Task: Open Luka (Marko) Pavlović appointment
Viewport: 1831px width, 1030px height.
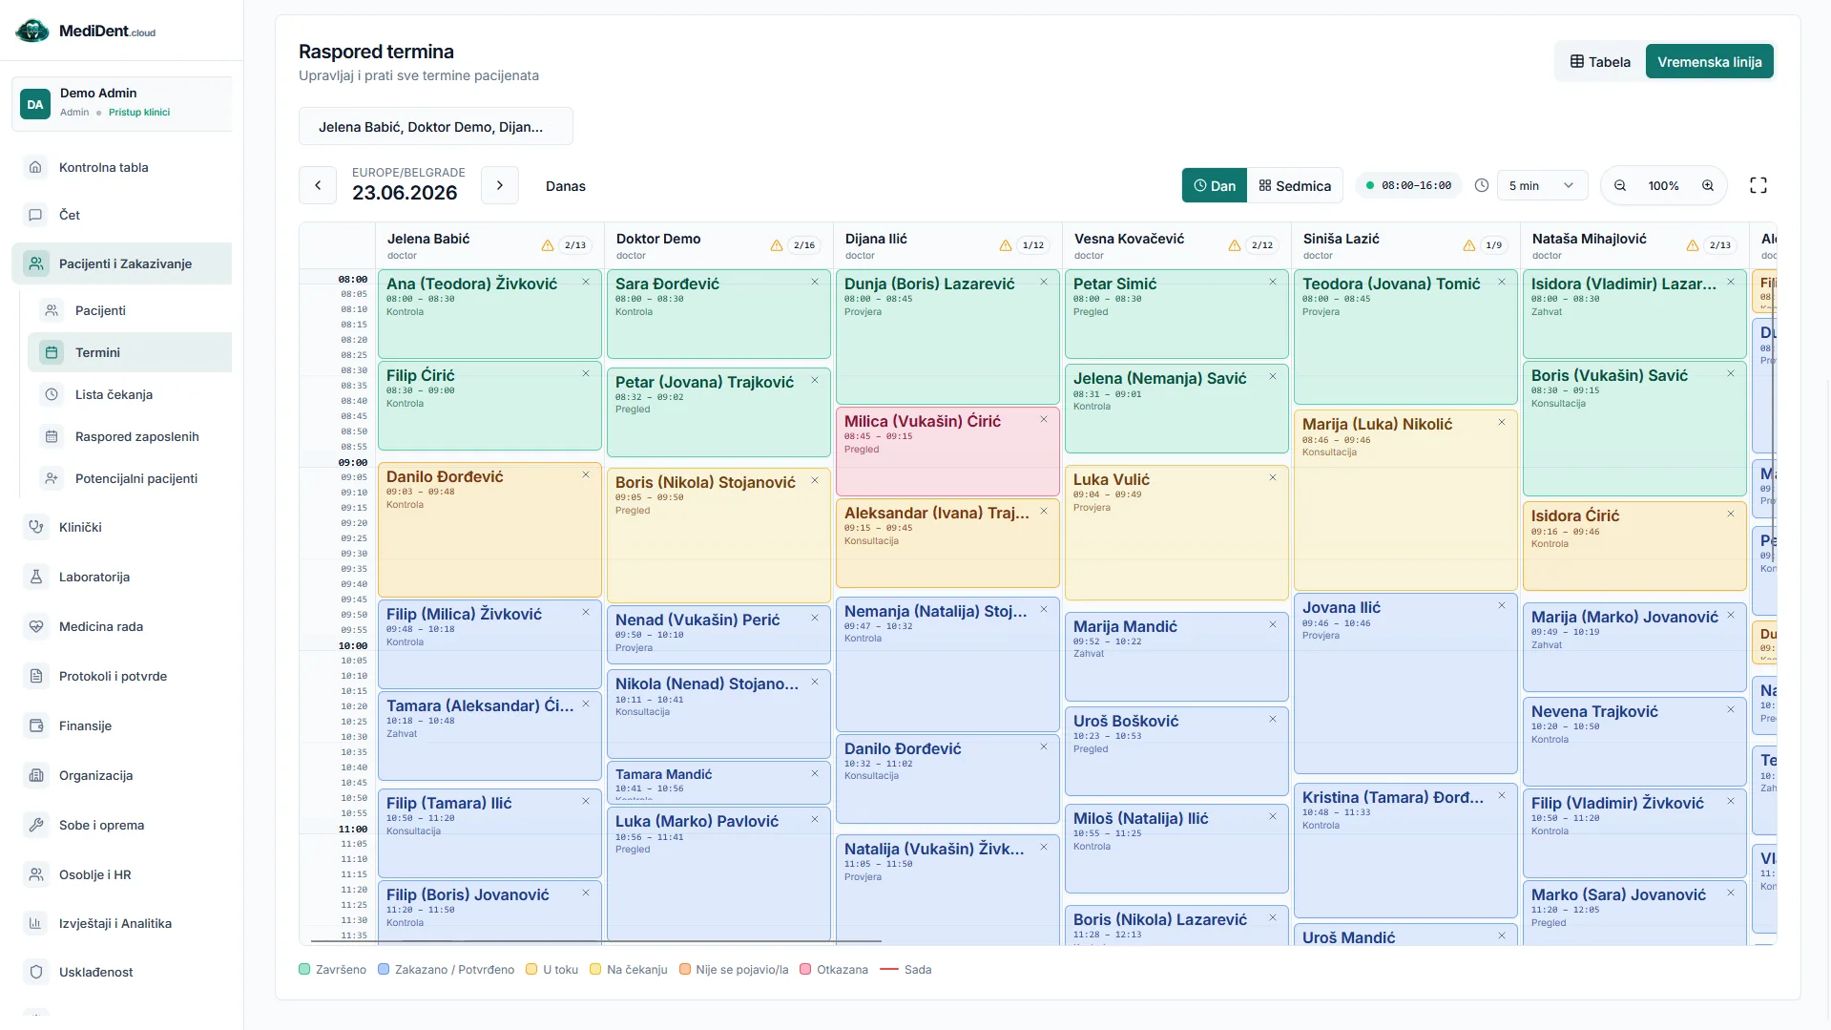Action: click(718, 873)
